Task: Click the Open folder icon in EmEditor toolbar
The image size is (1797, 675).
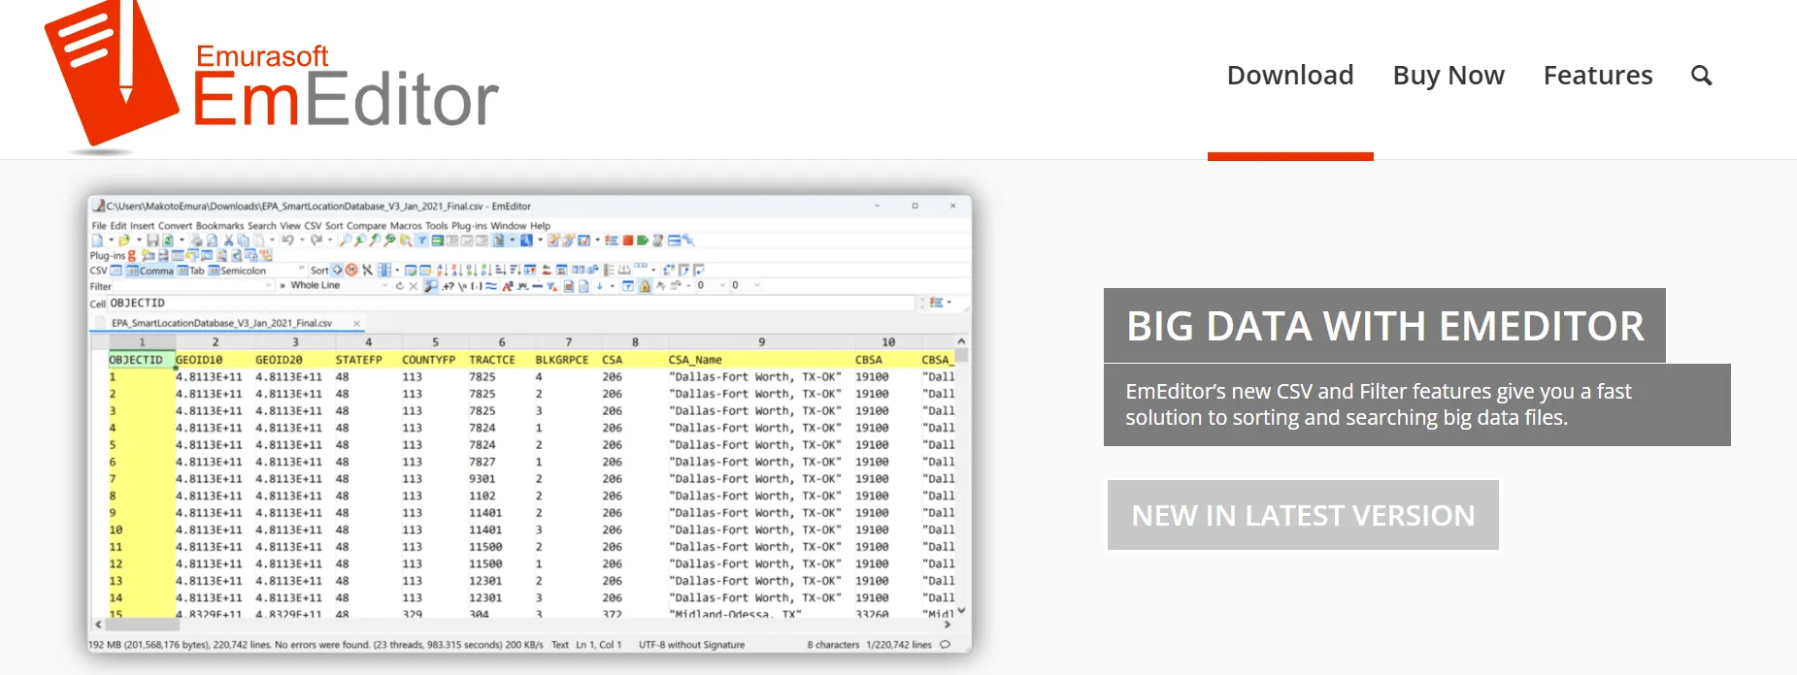Action: point(124,241)
